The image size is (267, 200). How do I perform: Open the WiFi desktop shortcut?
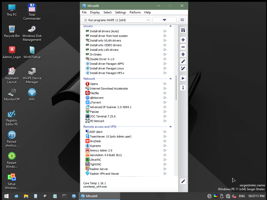pos(32,94)
